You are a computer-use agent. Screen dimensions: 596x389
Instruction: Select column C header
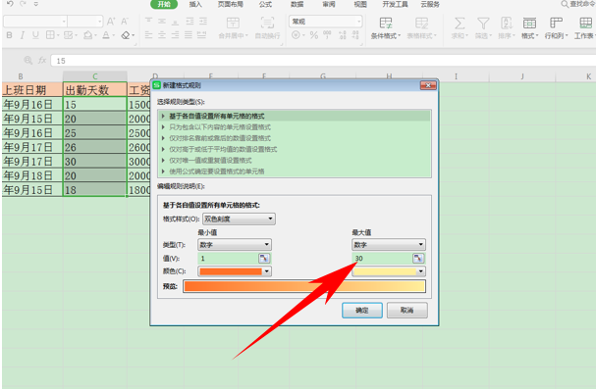point(95,76)
